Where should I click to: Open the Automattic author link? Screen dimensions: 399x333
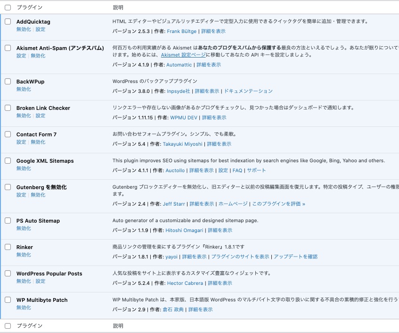coord(179,65)
